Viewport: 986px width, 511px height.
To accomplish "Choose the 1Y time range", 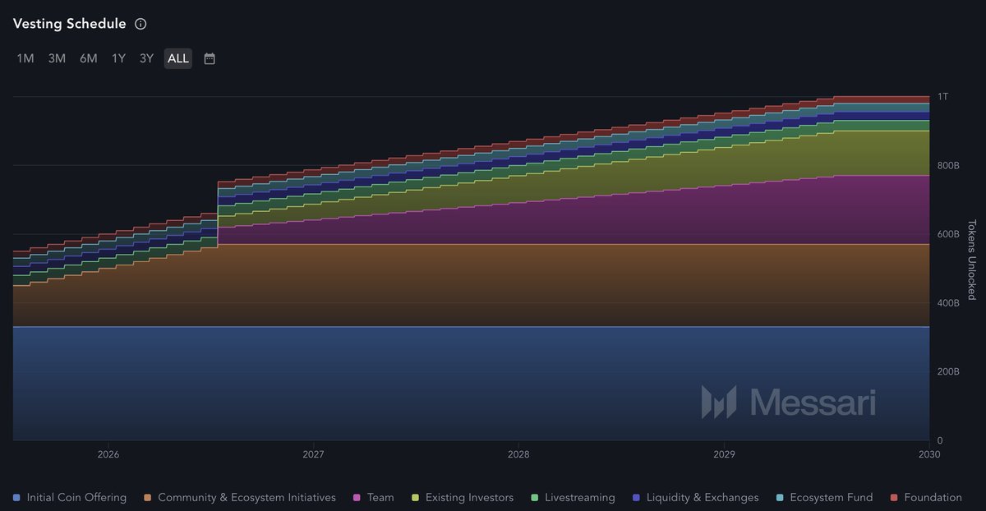I will [119, 58].
